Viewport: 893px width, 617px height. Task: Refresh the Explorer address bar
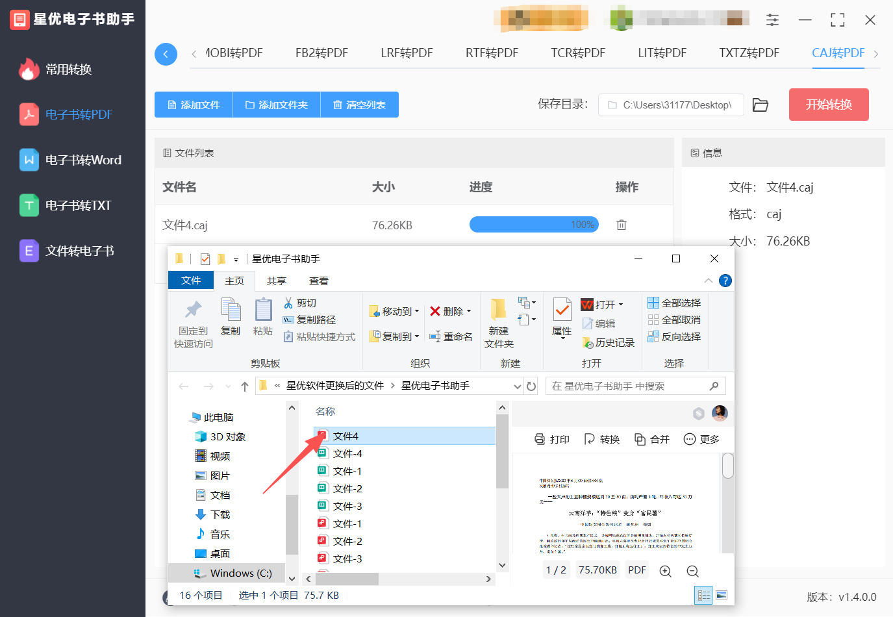click(531, 386)
